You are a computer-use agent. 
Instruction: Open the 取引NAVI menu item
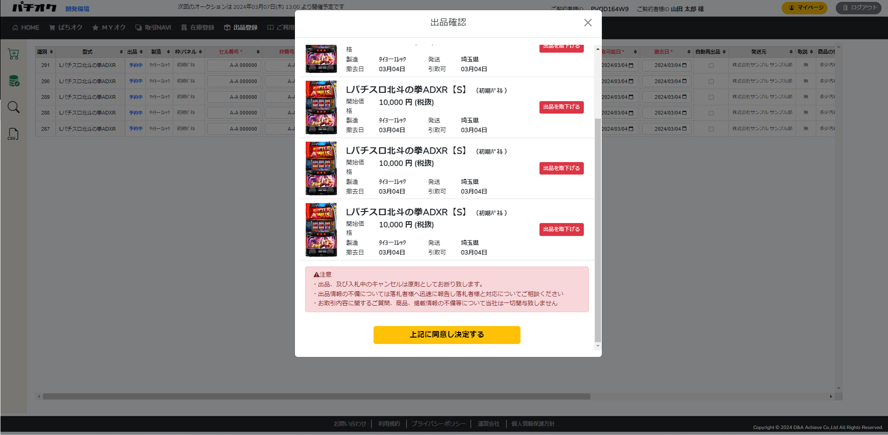(153, 28)
